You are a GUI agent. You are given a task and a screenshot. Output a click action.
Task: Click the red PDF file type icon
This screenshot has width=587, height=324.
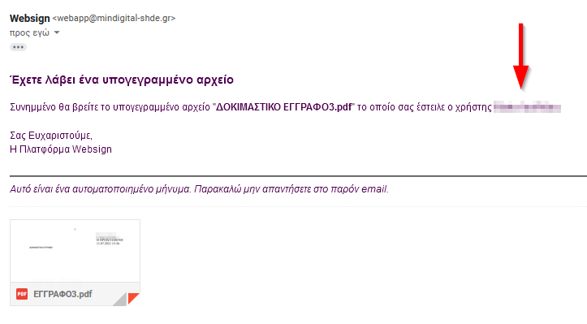[22, 294]
